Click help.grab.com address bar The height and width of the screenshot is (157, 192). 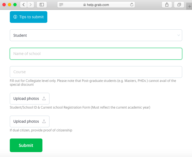tap(96, 5)
